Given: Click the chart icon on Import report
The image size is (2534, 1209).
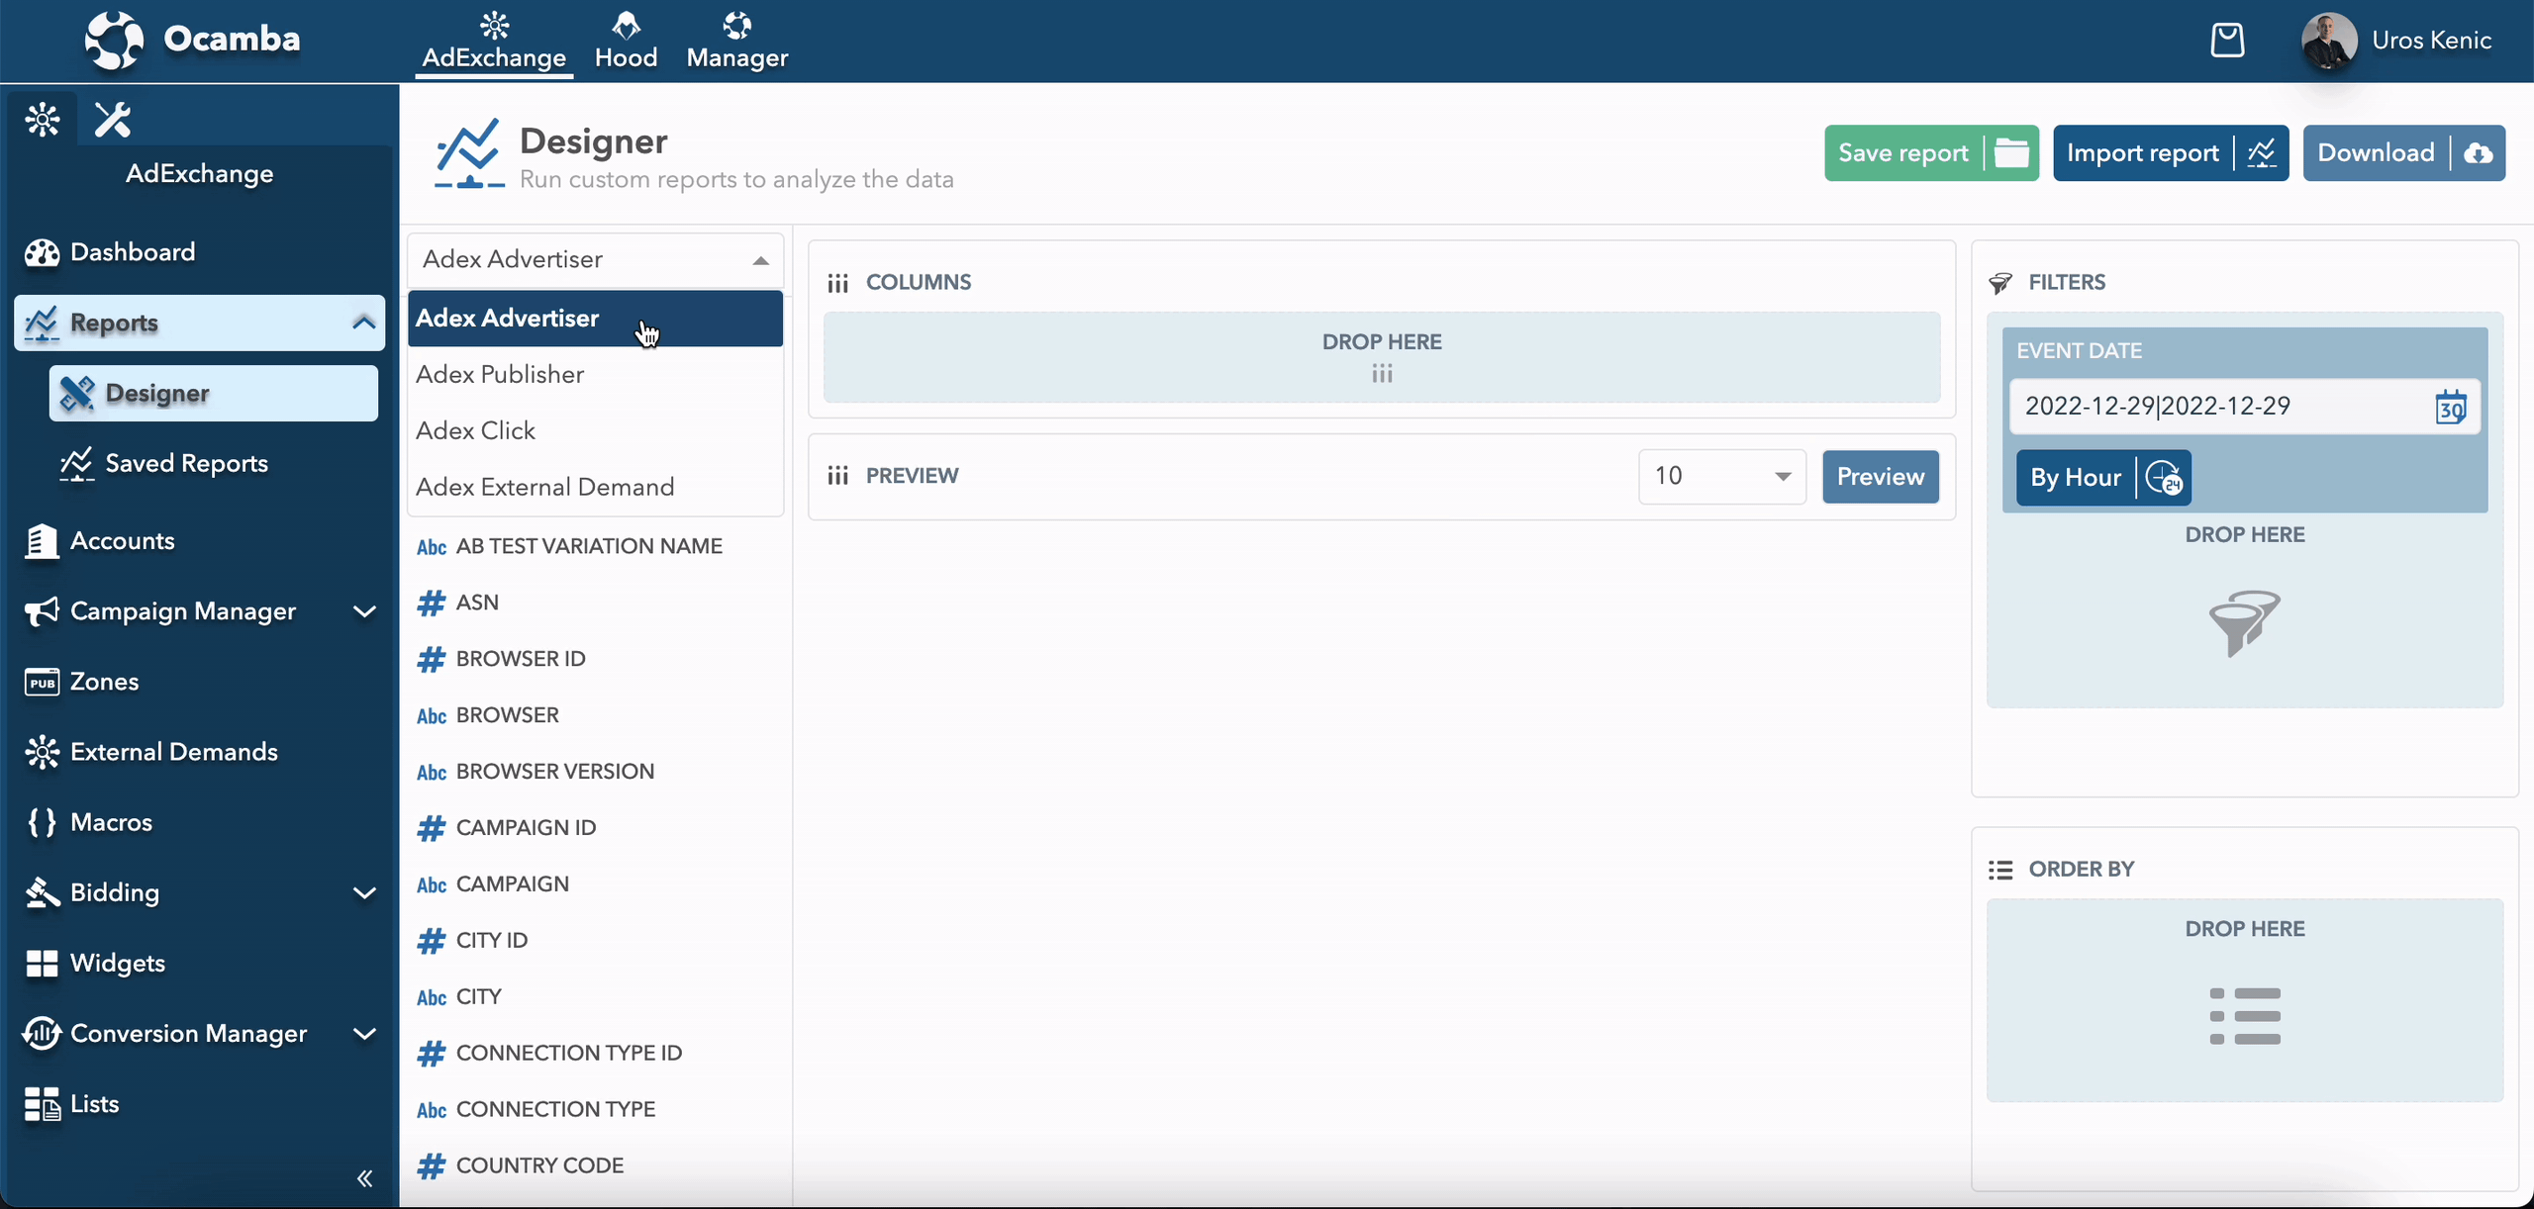Looking at the screenshot, I should click(2262, 153).
